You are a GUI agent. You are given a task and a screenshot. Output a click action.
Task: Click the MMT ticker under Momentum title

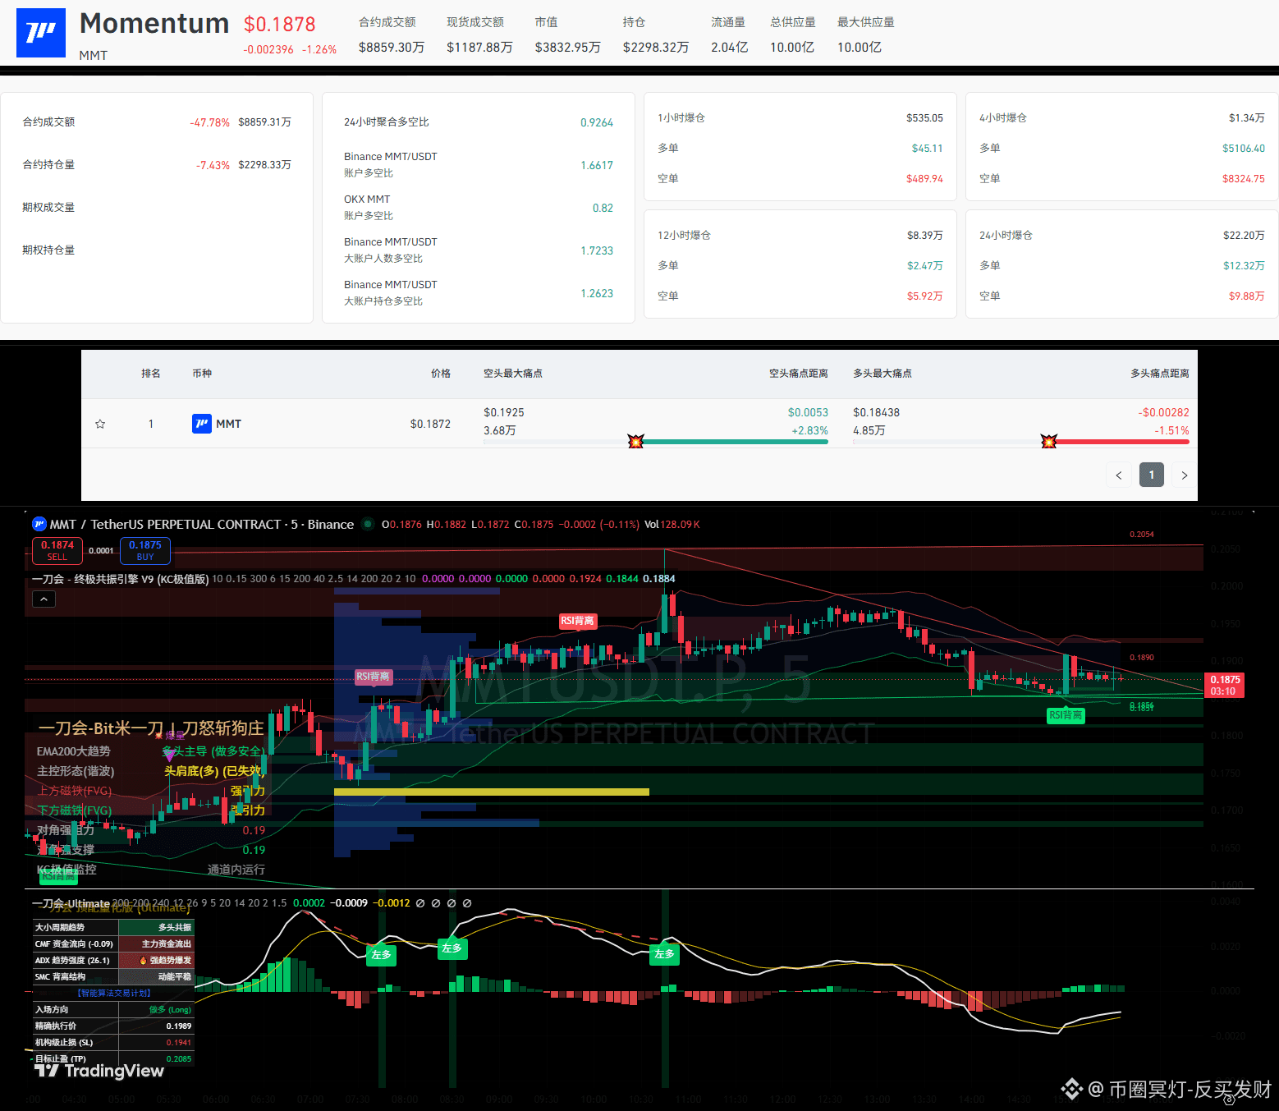(94, 55)
